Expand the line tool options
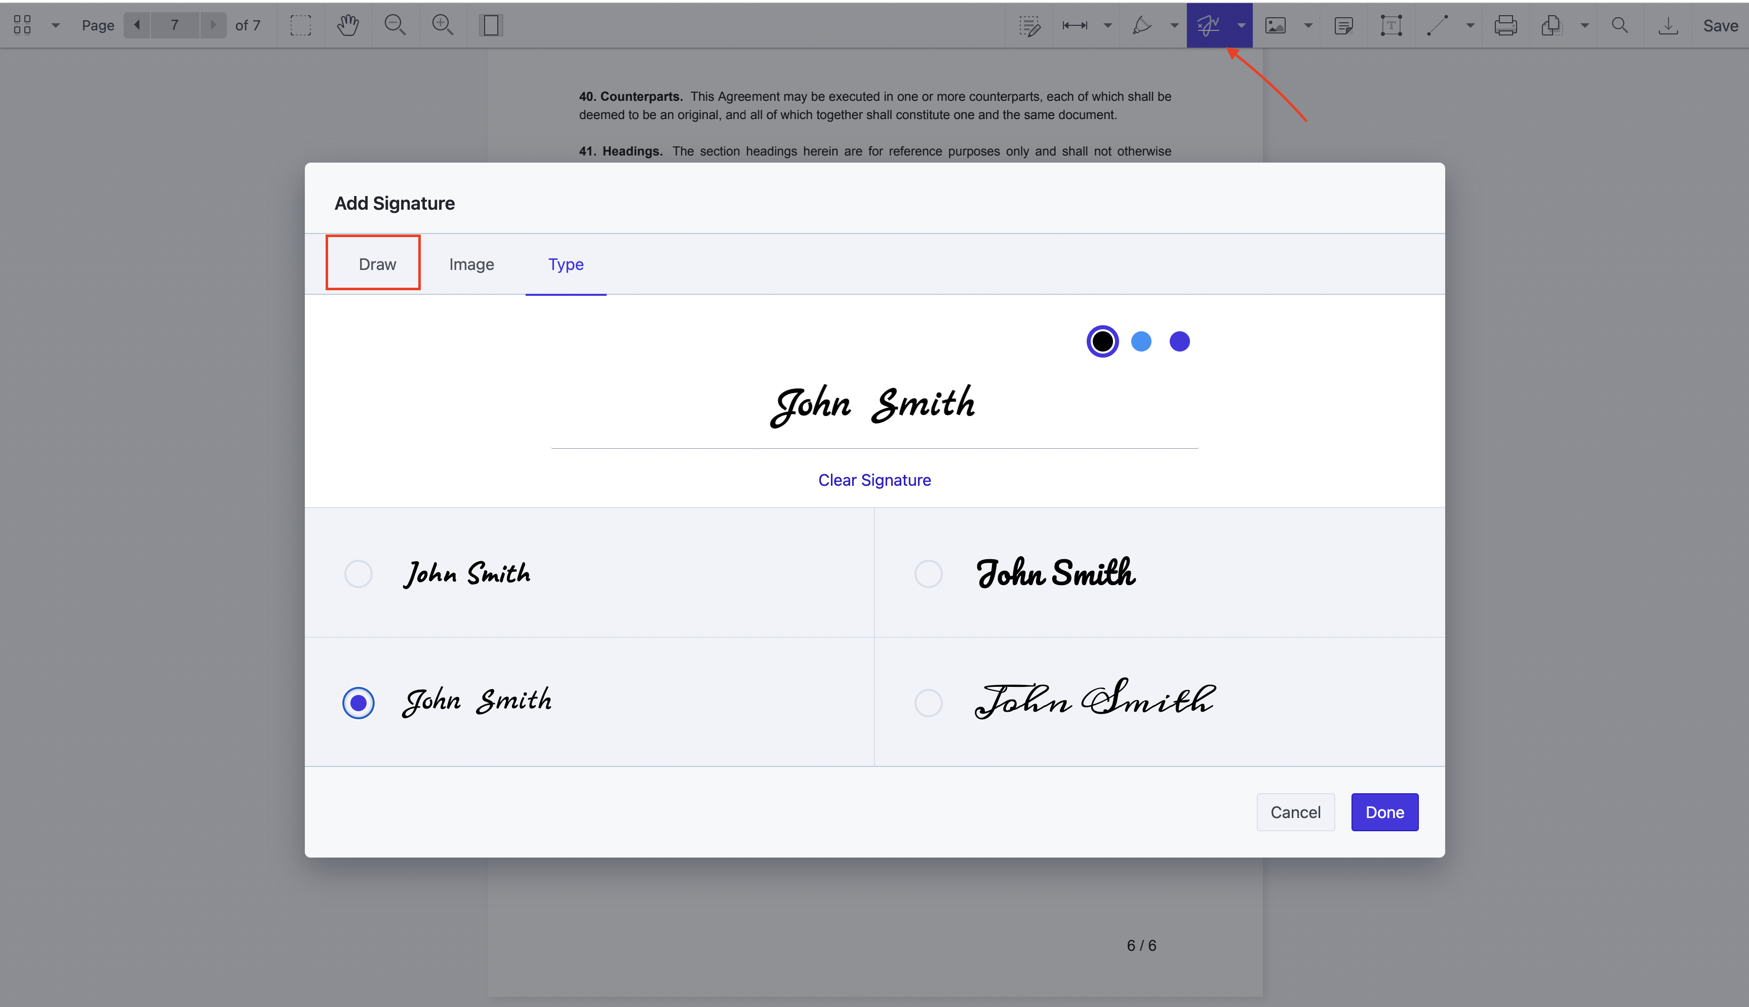This screenshot has width=1749, height=1007. (x=1470, y=25)
